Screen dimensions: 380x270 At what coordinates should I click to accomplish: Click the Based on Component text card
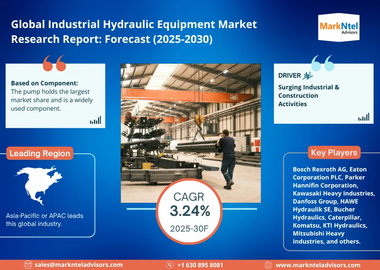tap(55, 96)
